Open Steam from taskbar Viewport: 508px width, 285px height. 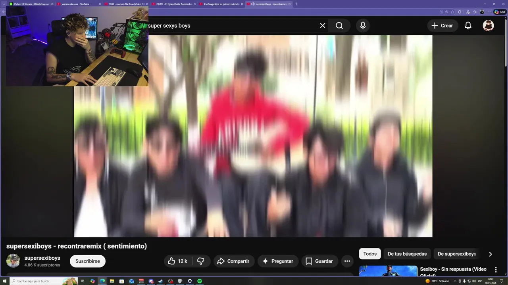[161, 281]
